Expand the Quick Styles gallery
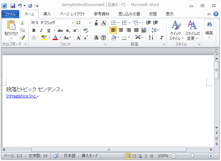 175,30
